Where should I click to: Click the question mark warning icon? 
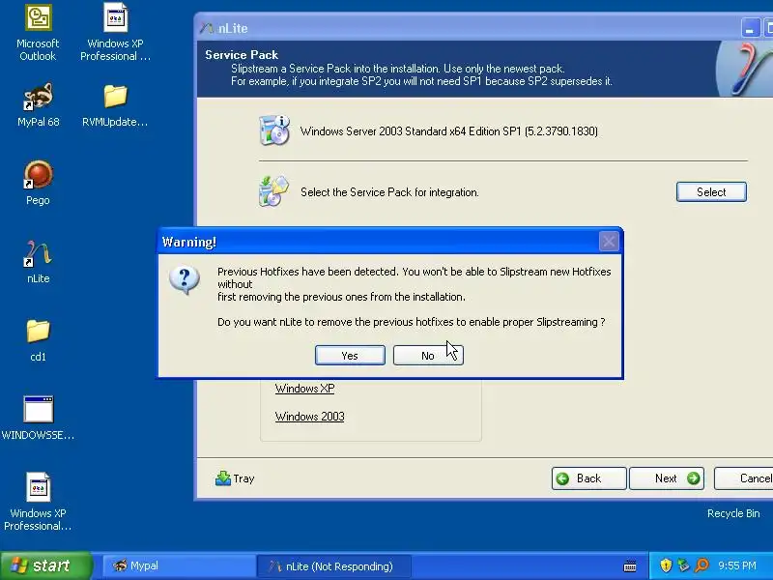185,280
